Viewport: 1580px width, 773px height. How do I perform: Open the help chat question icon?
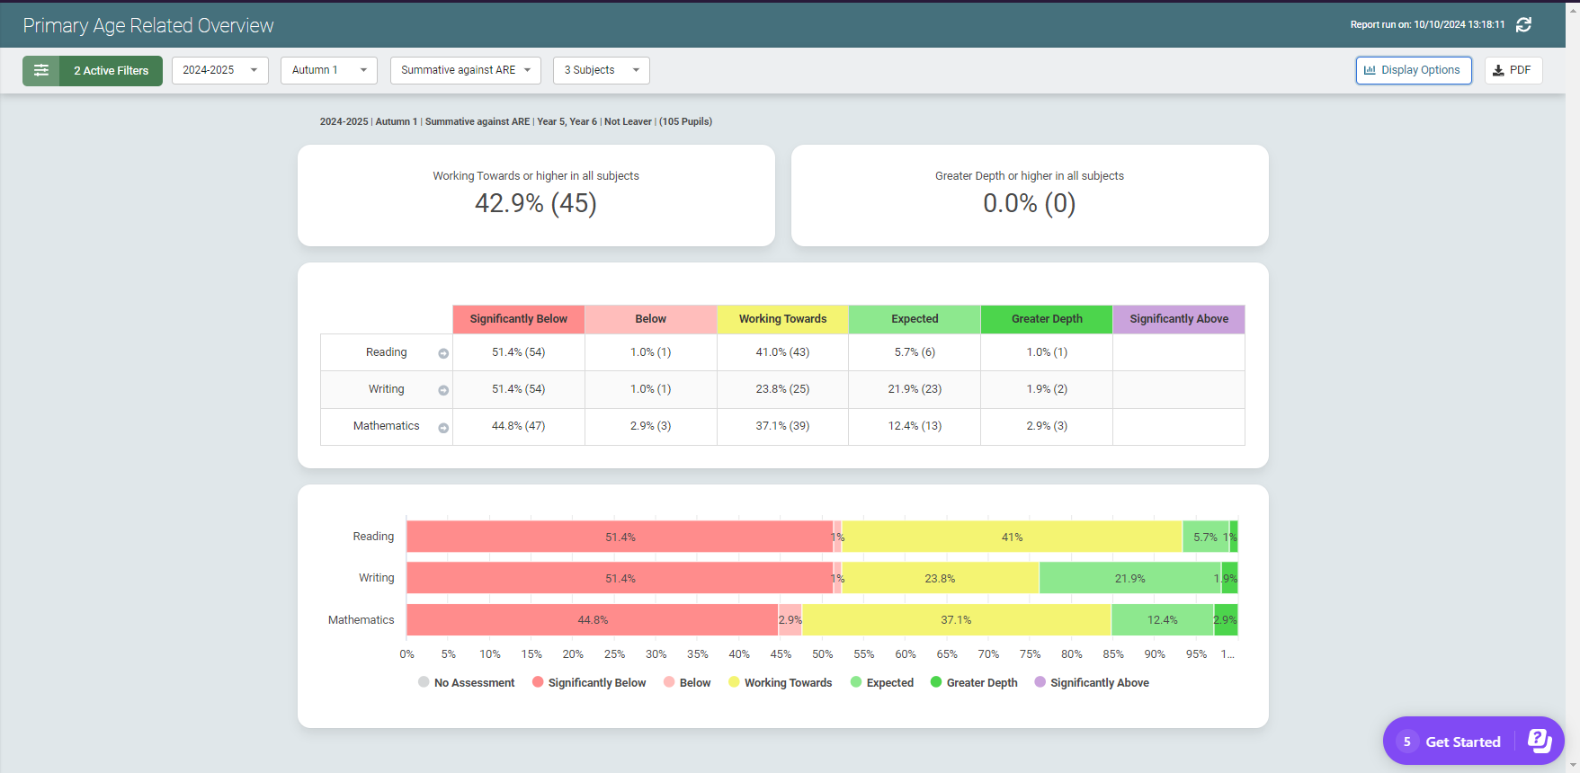coord(1539,741)
